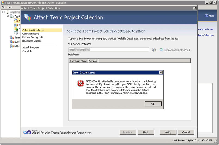Screen dimensions: 219x145
Task: Click the Team Project Collections tree icon
Action: coord(16,20)
